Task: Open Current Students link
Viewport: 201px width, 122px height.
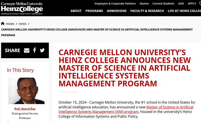Action: pyautogui.click(x=163, y=3)
